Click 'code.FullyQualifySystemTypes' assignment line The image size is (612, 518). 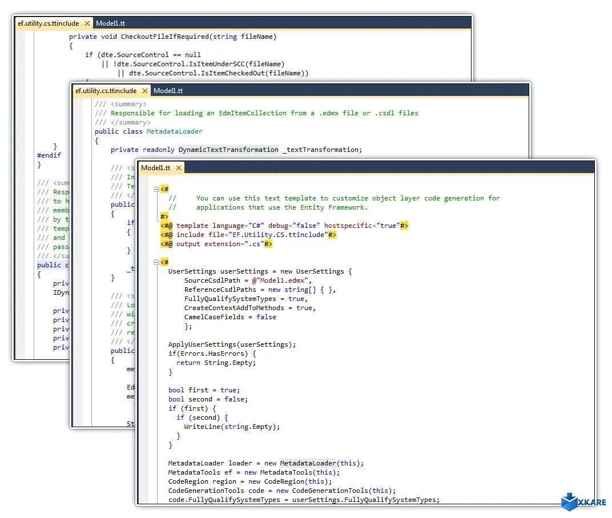[304, 500]
